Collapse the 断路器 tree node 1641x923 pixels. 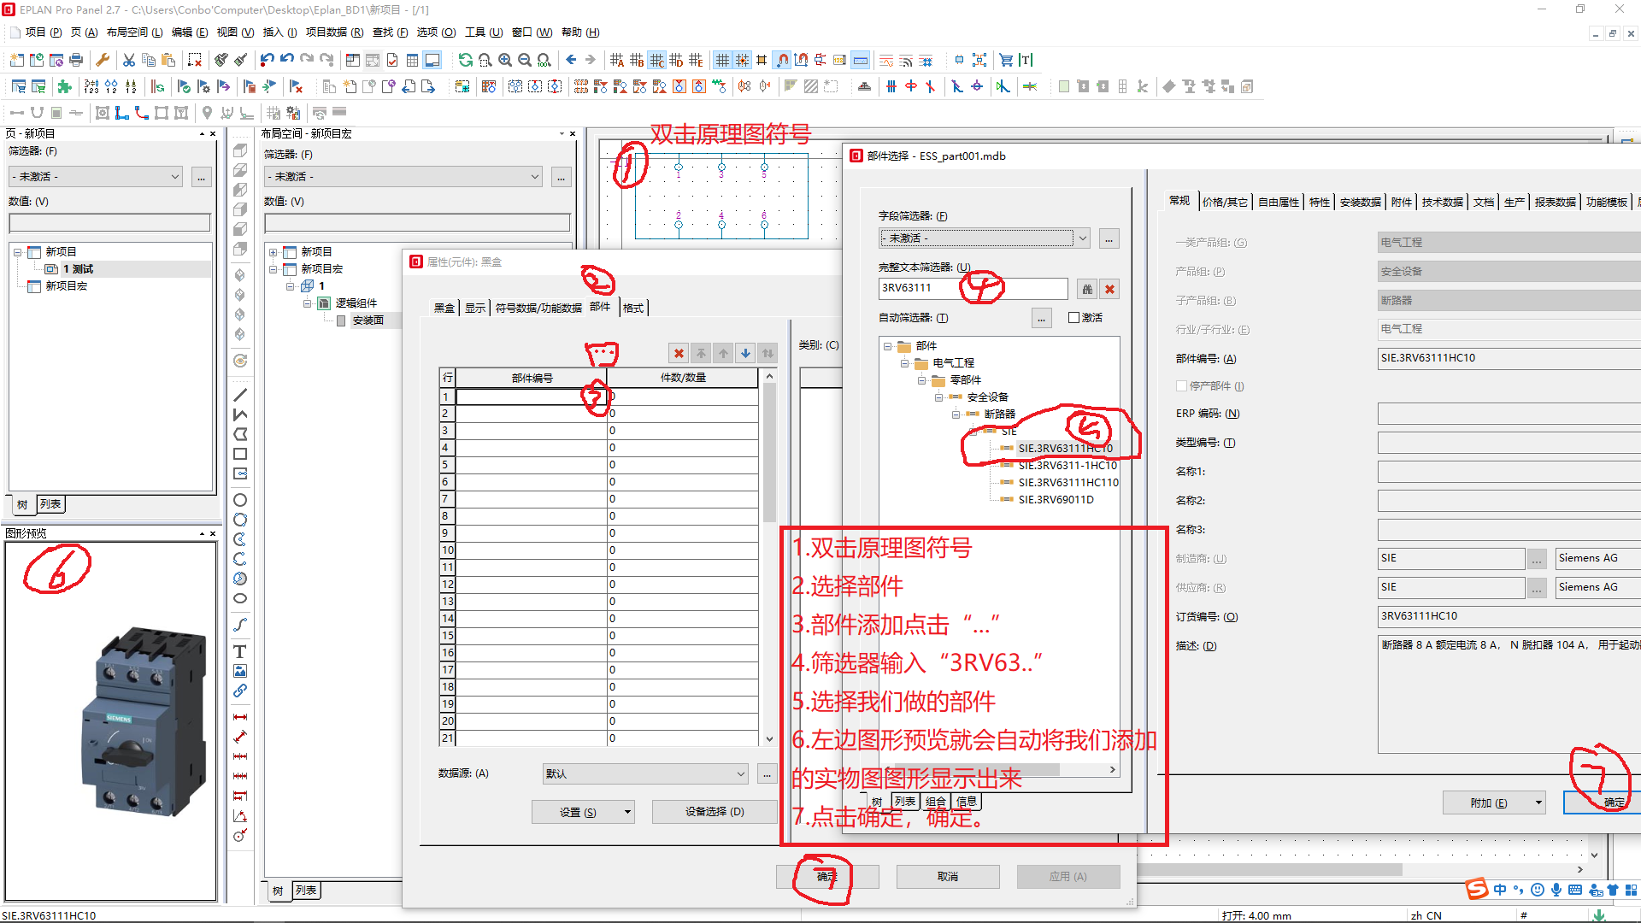(x=956, y=414)
